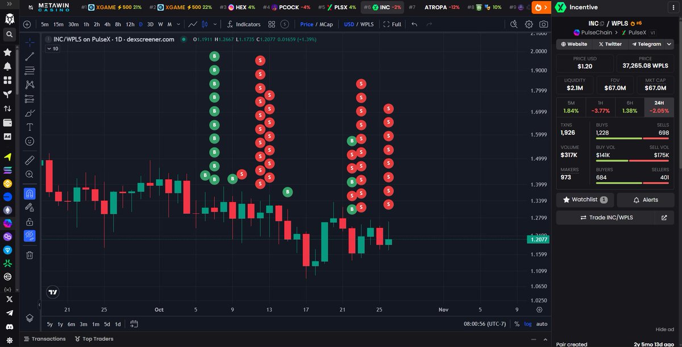Open Indicators menu
Screen dimensions: 682x347
pos(243,24)
